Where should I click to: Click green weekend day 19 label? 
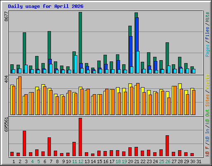pyautogui.click(x=124, y=161)
